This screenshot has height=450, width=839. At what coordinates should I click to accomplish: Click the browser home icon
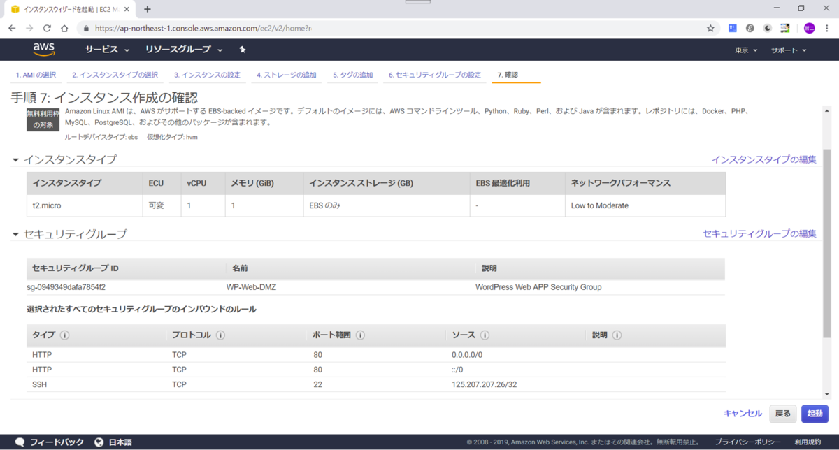pyautogui.click(x=64, y=28)
